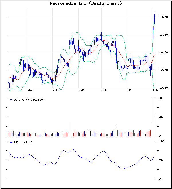The width and height of the screenshot is (172, 189).
Task: Click the tall blue volume spike in late January
Action: coord(70,129)
